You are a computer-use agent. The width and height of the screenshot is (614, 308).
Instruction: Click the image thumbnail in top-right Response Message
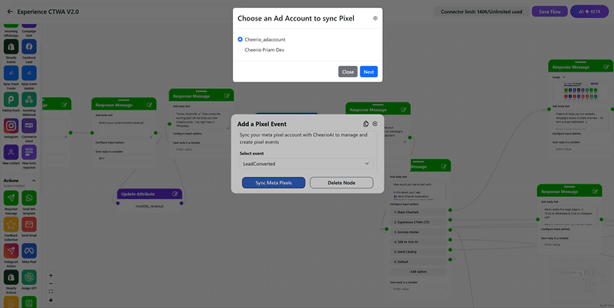[581, 92]
